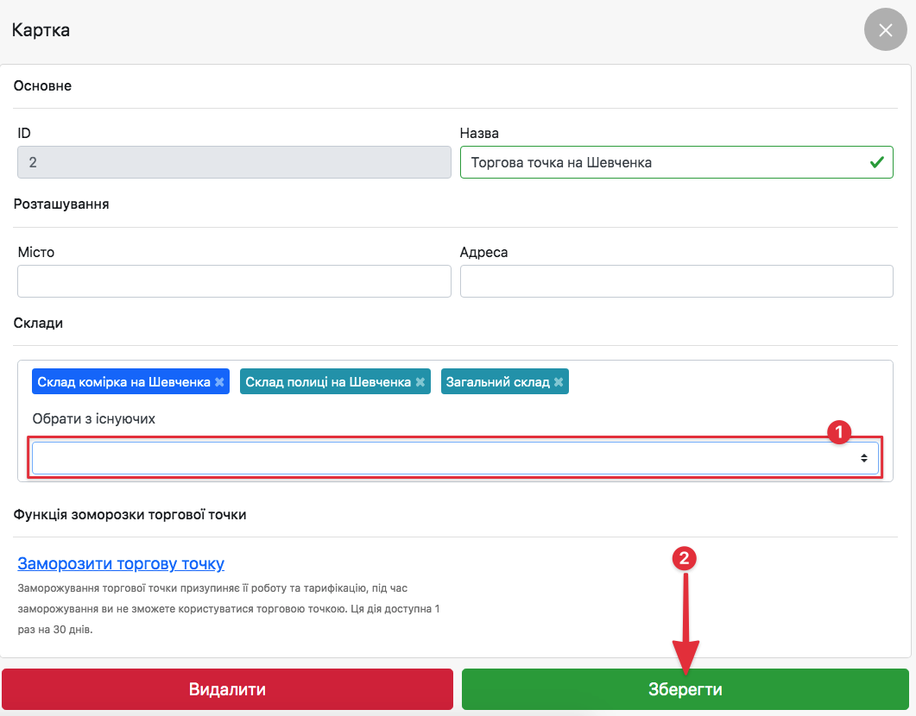Remove the 'Склад комірка на Шевченка' tag
916x716 pixels.
[x=220, y=382]
